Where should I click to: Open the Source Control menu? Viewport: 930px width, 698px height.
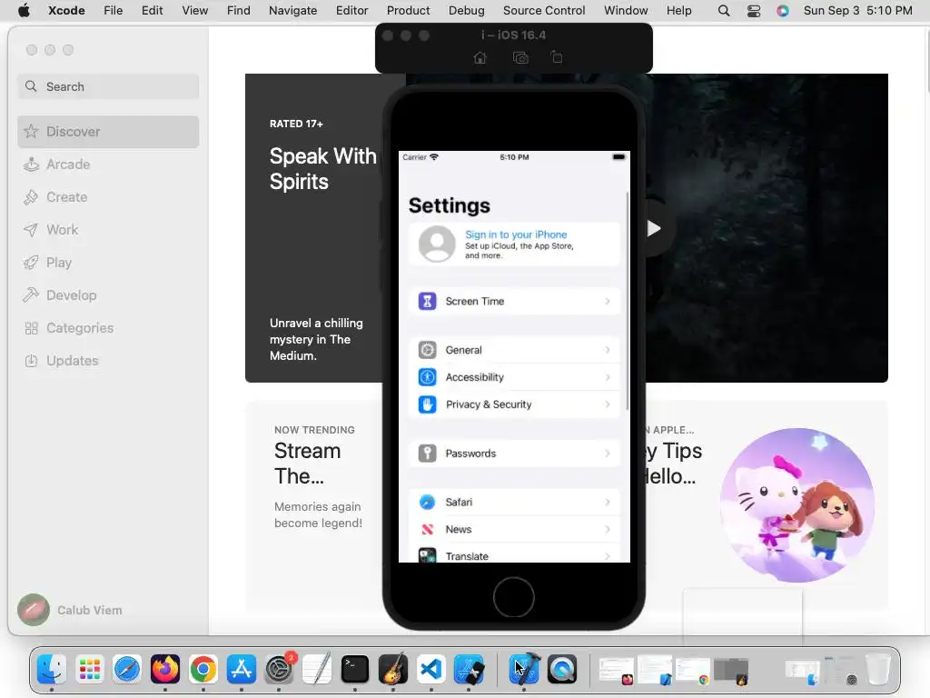pyautogui.click(x=544, y=11)
